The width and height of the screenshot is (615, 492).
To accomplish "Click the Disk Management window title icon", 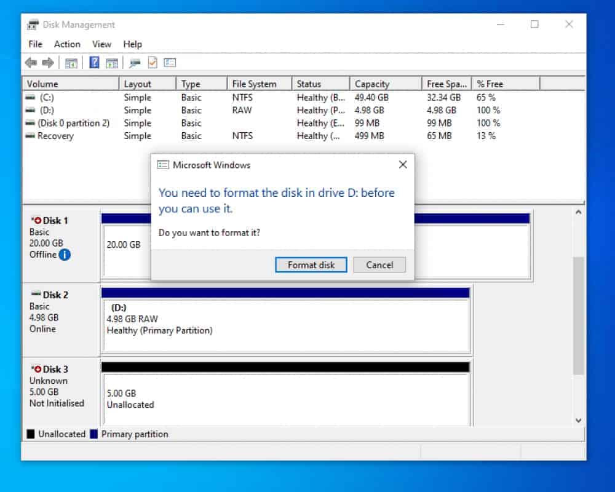I will point(35,24).
